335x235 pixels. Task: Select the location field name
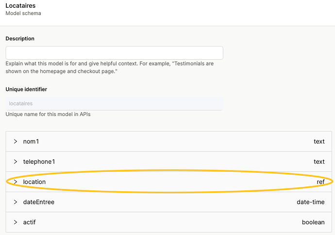(34, 182)
